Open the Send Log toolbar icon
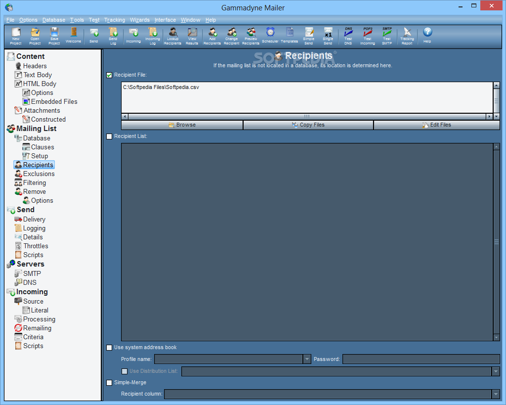The width and height of the screenshot is (506, 405). click(x=113, y=36)
